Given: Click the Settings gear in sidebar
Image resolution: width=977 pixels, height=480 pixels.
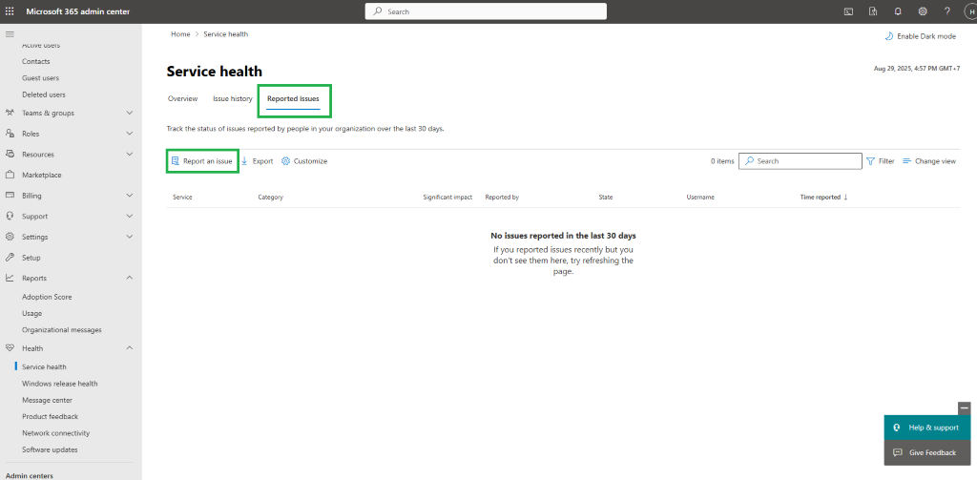Looking at the screenshot, I should tap(10, 237).
